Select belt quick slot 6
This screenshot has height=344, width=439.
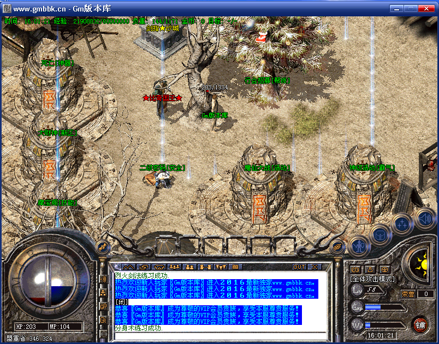(x=284, y=246)
